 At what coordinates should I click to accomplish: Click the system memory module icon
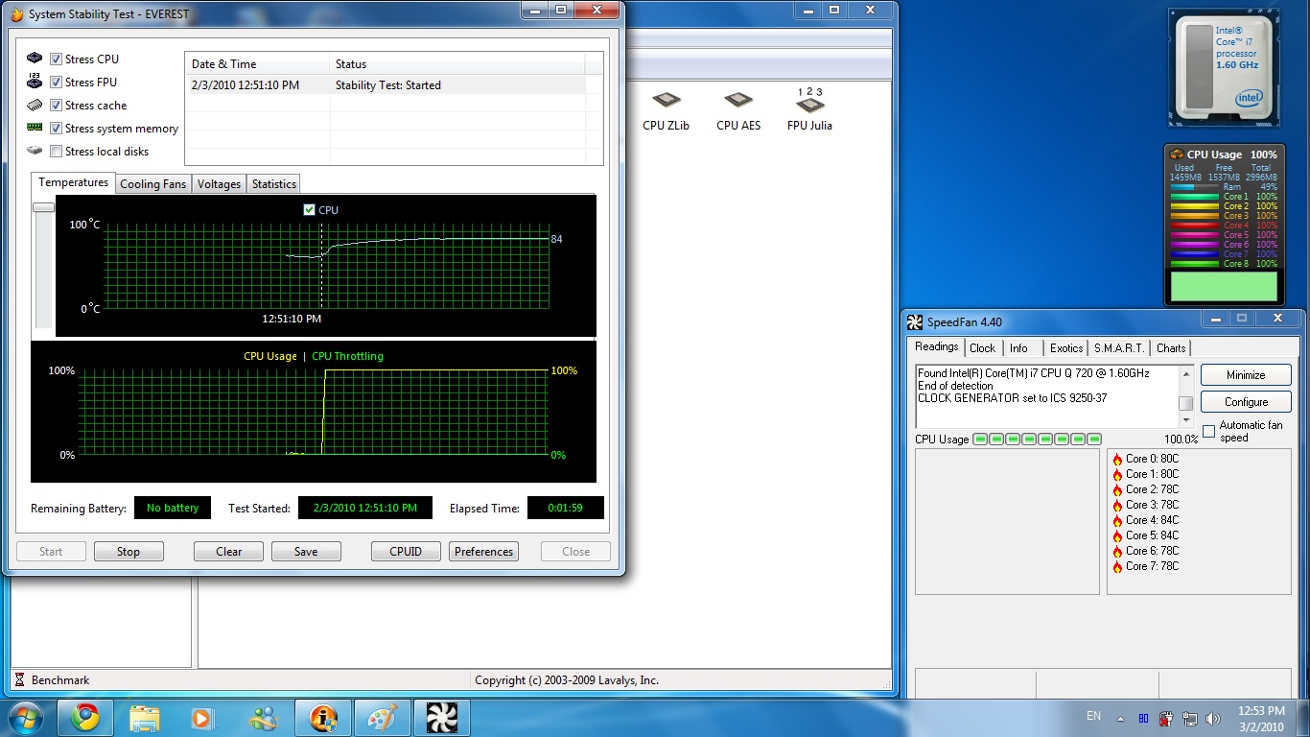(35, 128)
